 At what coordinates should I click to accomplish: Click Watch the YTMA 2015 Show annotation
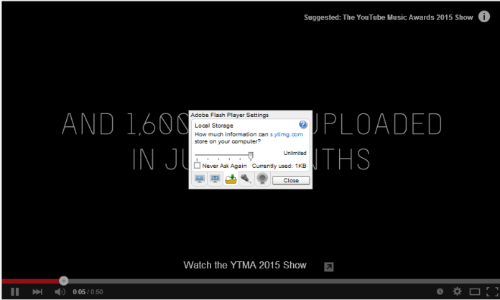pyautogui.click(x=245, y=266)
